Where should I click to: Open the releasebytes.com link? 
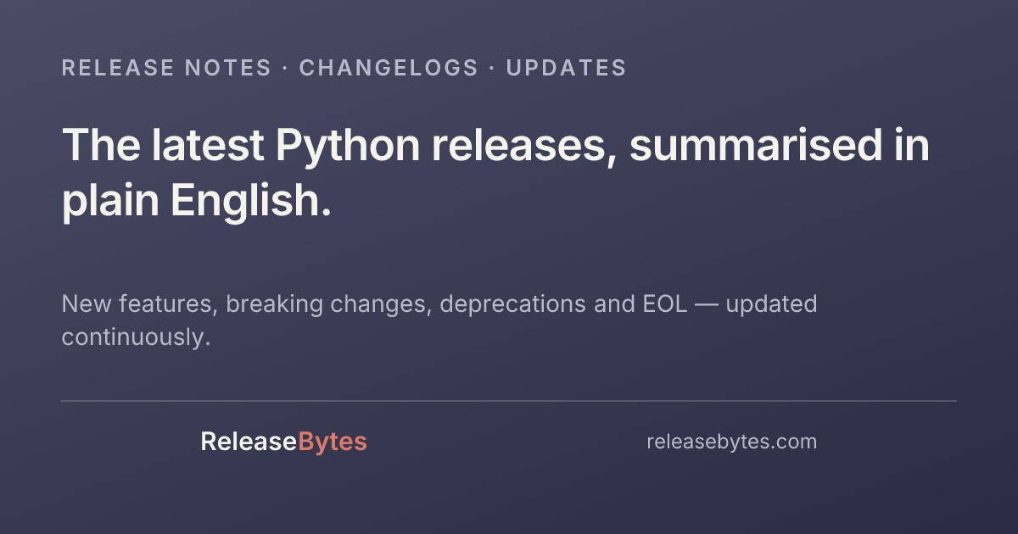tap(731, 442)
